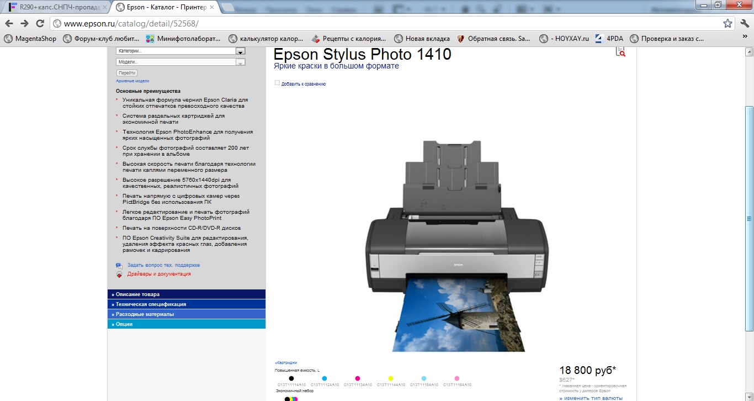
Task: Open the Модели dropdown
Action: (x=180, y=62)
